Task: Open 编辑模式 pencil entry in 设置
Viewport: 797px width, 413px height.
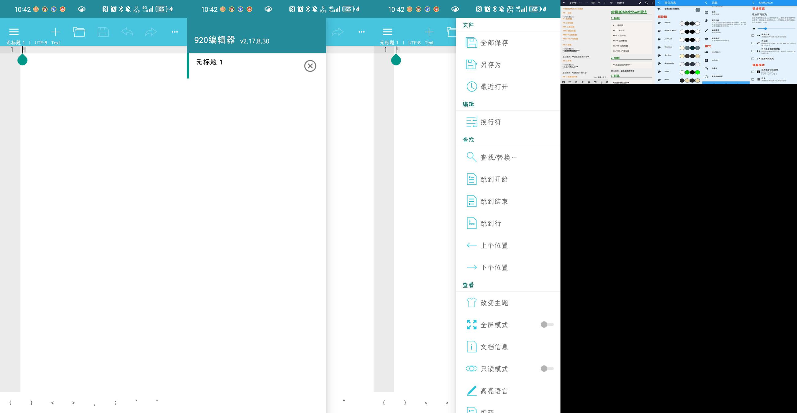Action: click(x=726, y=31)
